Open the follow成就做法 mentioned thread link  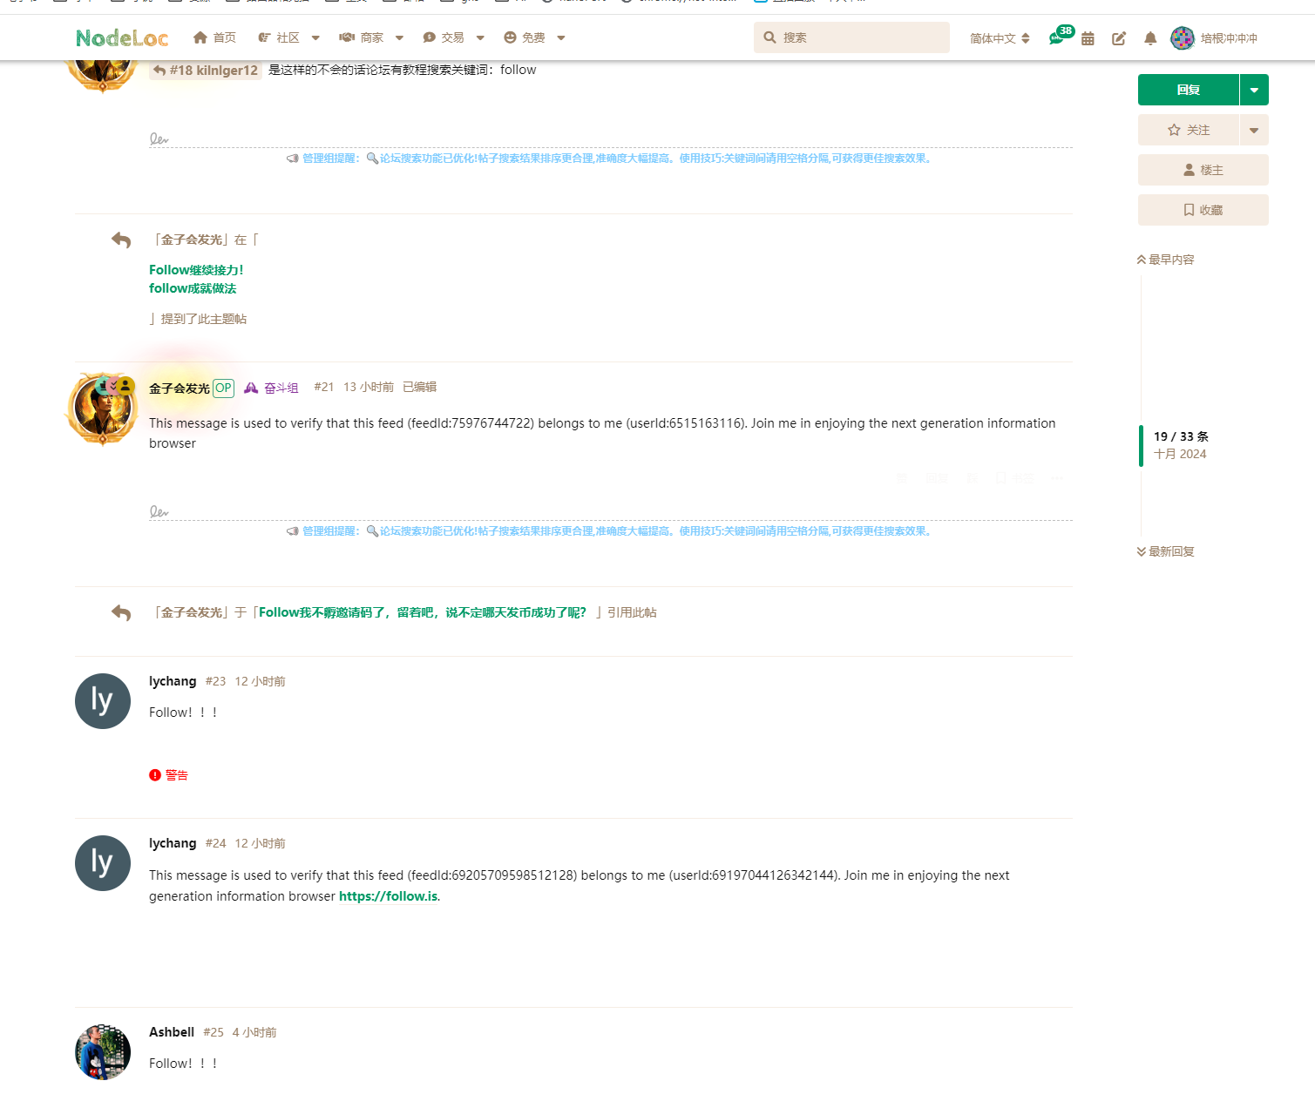pos(193,288)
